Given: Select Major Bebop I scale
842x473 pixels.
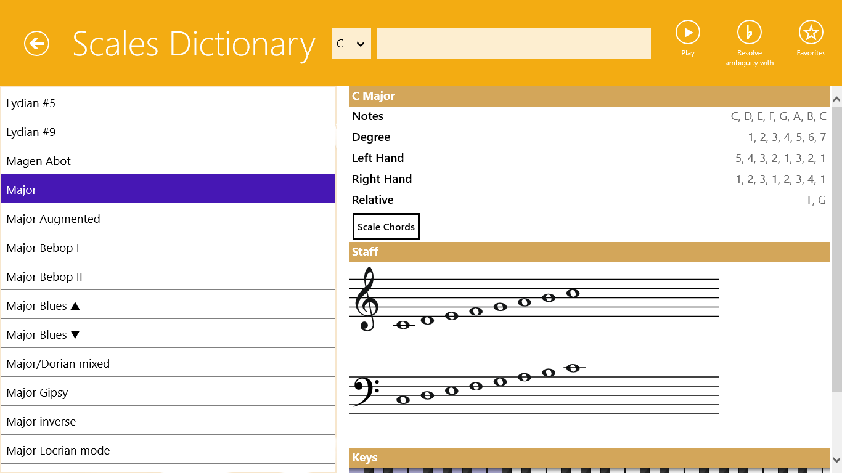Looking at the screenshot, I should 168,248.
